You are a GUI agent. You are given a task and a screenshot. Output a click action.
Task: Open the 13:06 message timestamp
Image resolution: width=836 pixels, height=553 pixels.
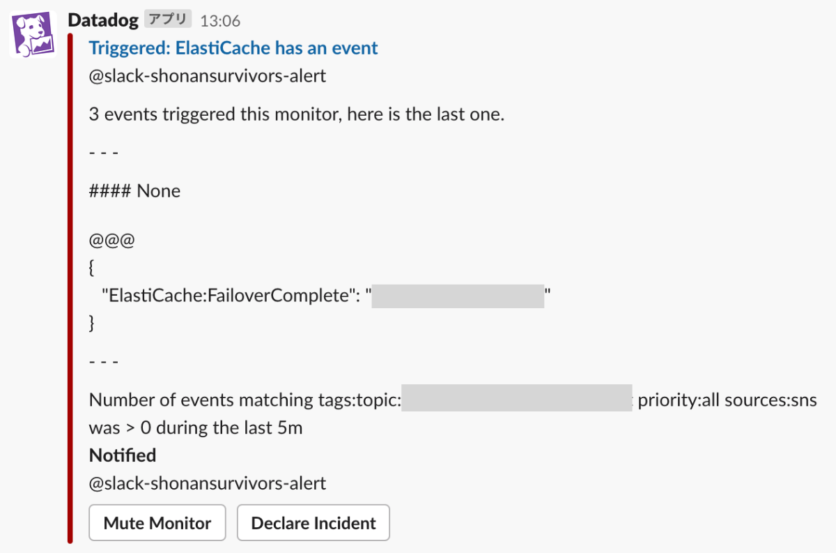220,21
